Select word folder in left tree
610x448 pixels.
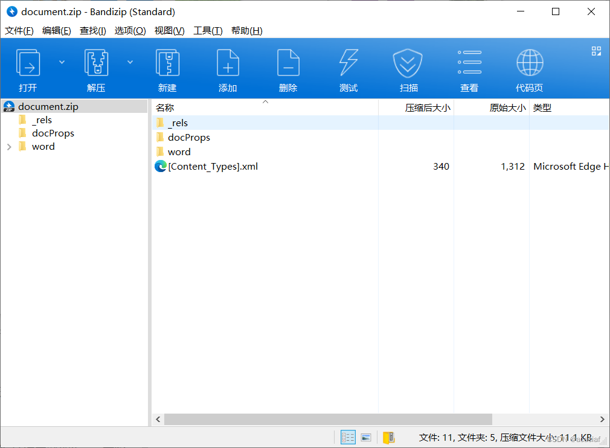tap(43, 147)
